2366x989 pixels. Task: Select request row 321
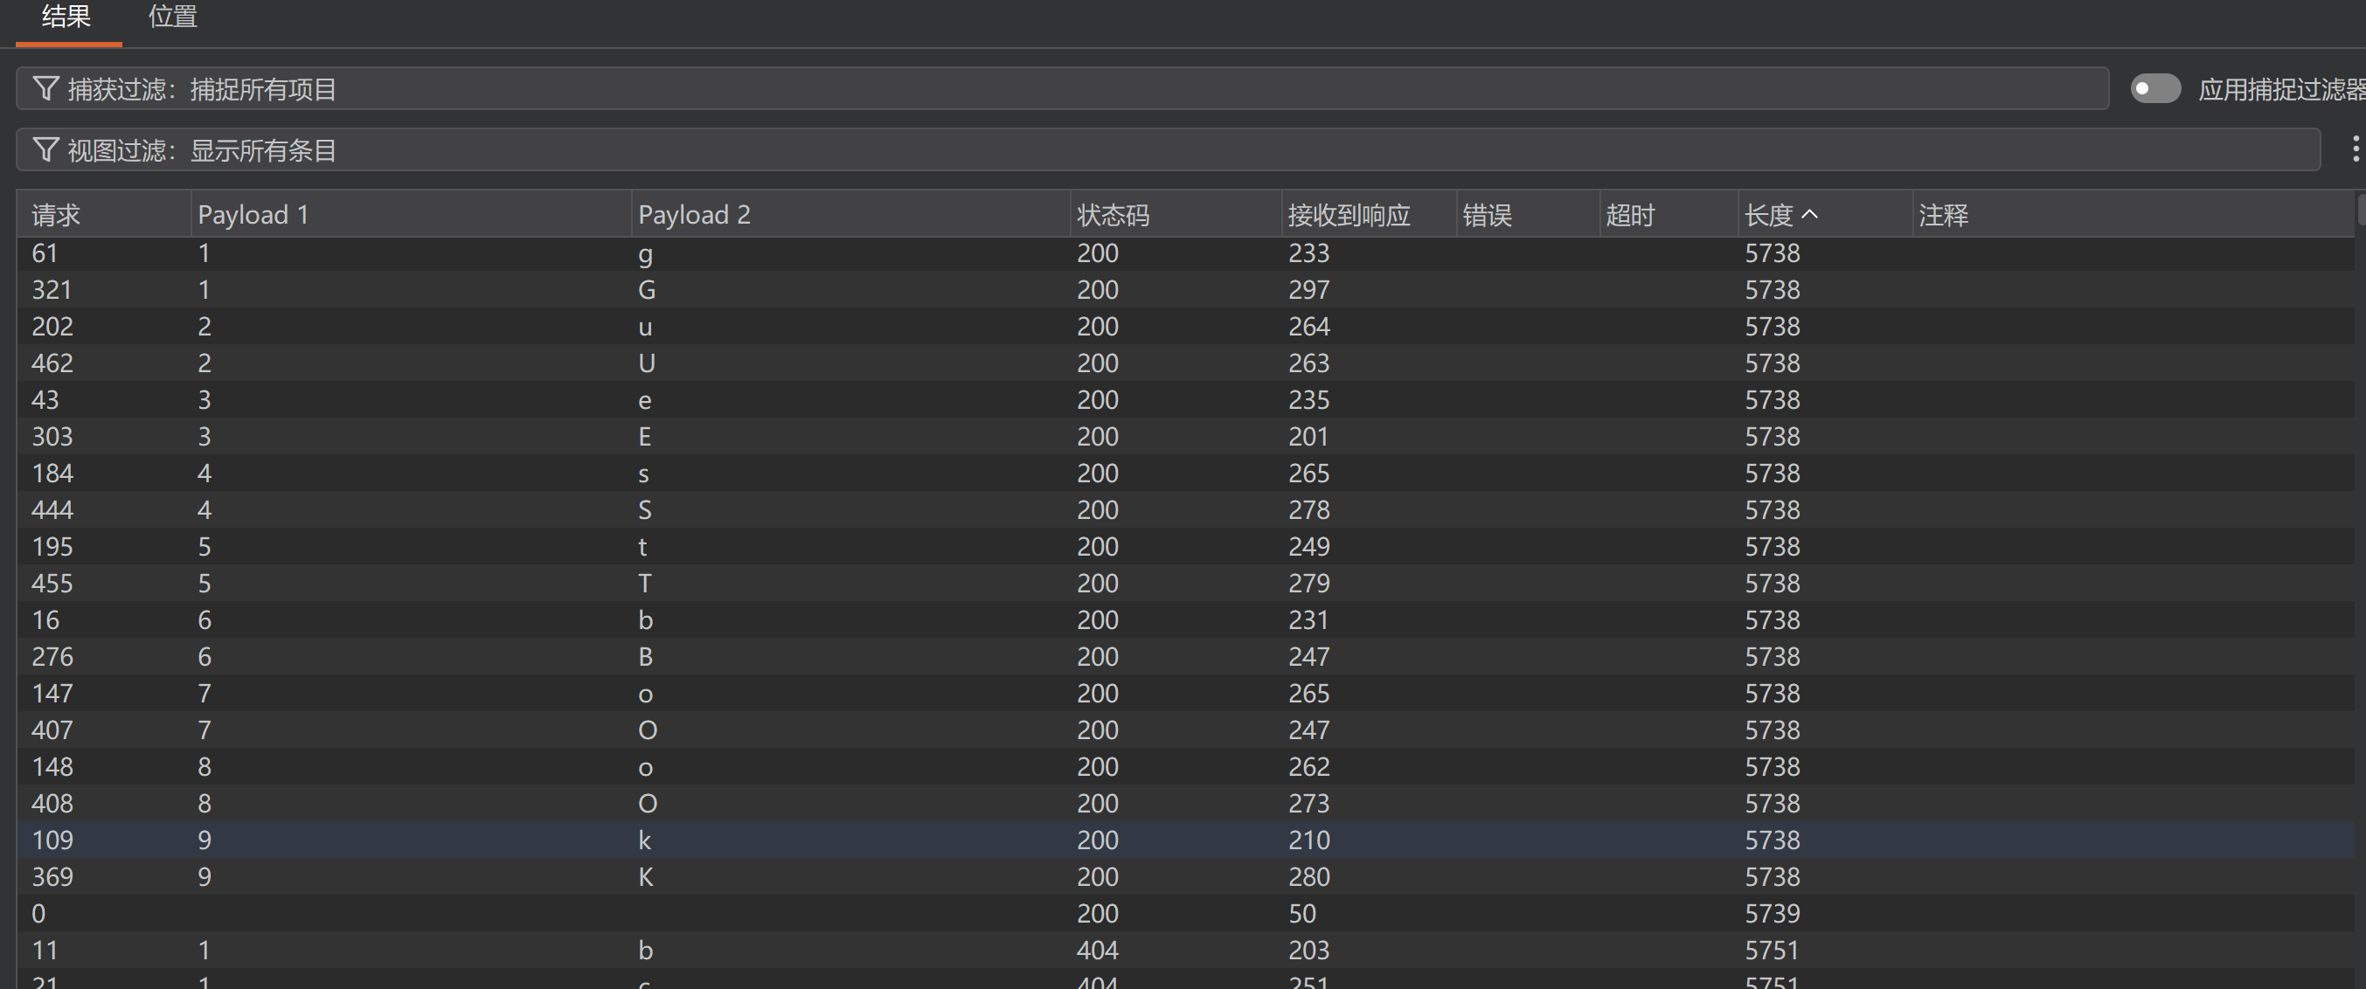tap(1185, 290)
